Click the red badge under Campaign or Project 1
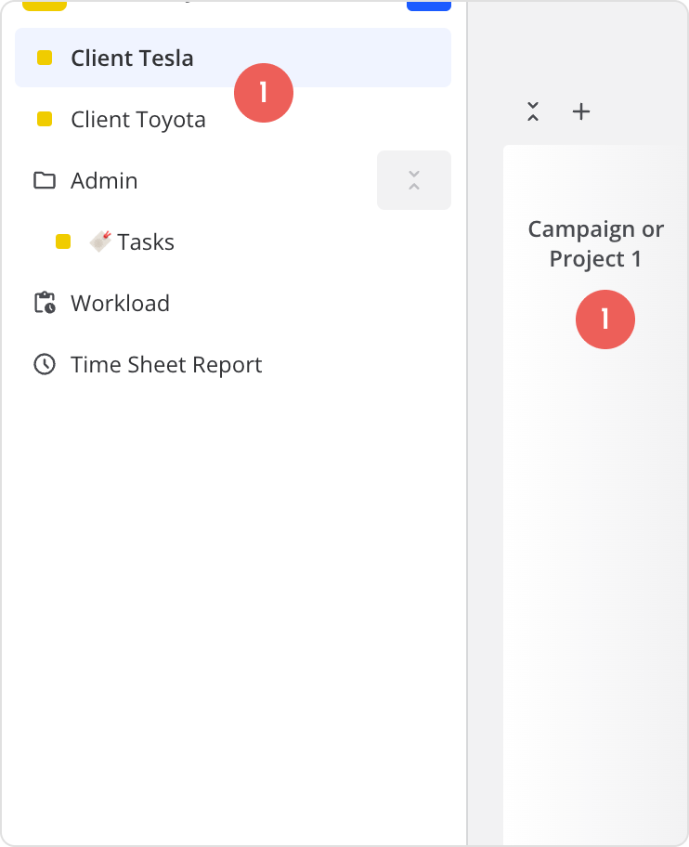This screenshot has height=847, width=689. pyautogui.click(x=605, y=319)
